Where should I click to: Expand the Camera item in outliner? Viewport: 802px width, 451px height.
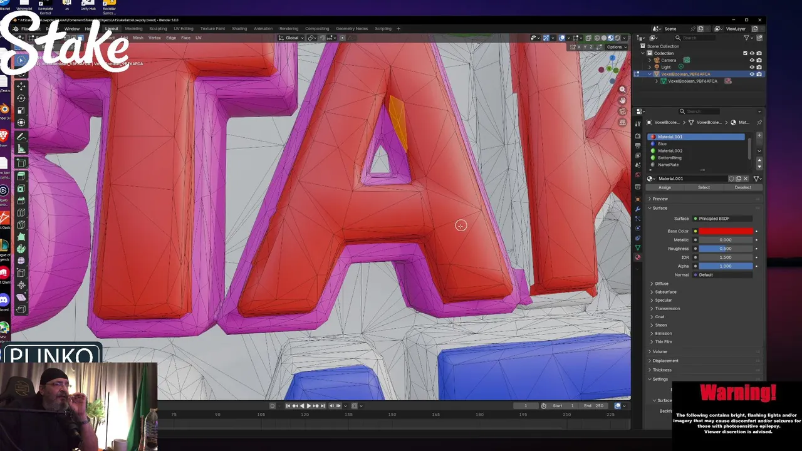[650, 60]
